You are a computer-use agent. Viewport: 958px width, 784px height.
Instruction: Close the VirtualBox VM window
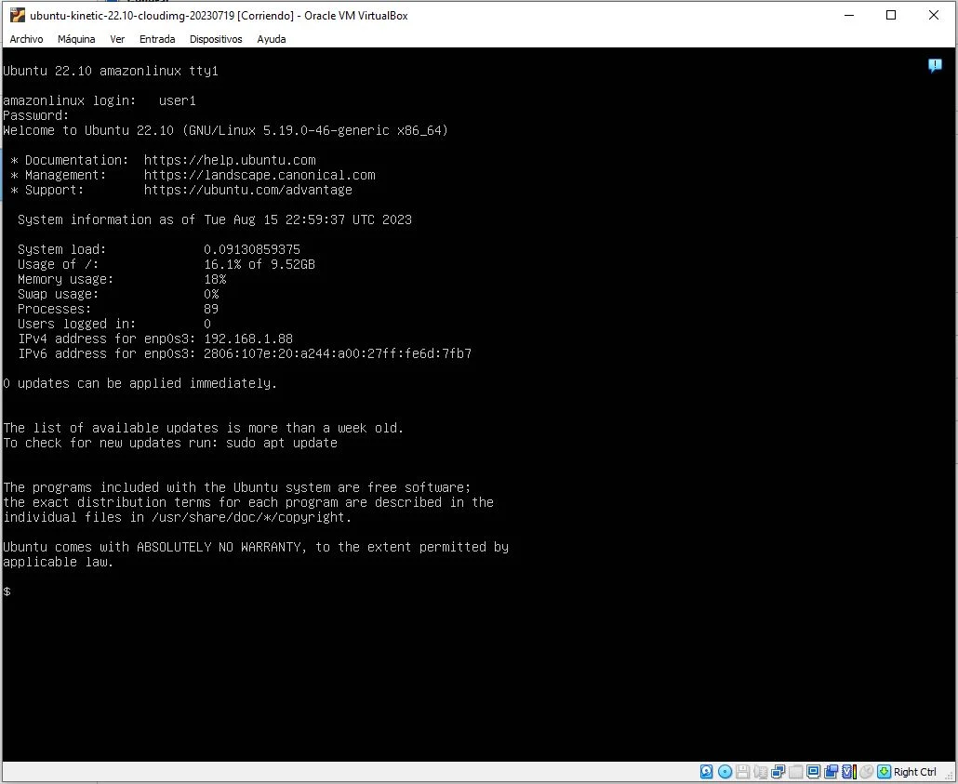coord(934,15)
